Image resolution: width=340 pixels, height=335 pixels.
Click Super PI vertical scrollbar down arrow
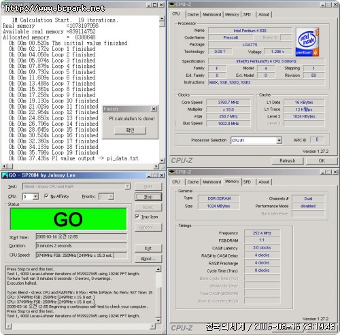coord(162,160)
